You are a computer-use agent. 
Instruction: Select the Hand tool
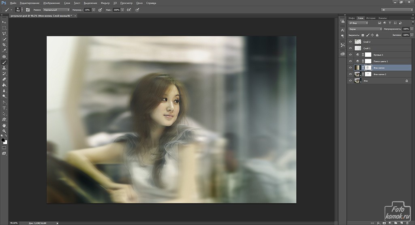4,125
